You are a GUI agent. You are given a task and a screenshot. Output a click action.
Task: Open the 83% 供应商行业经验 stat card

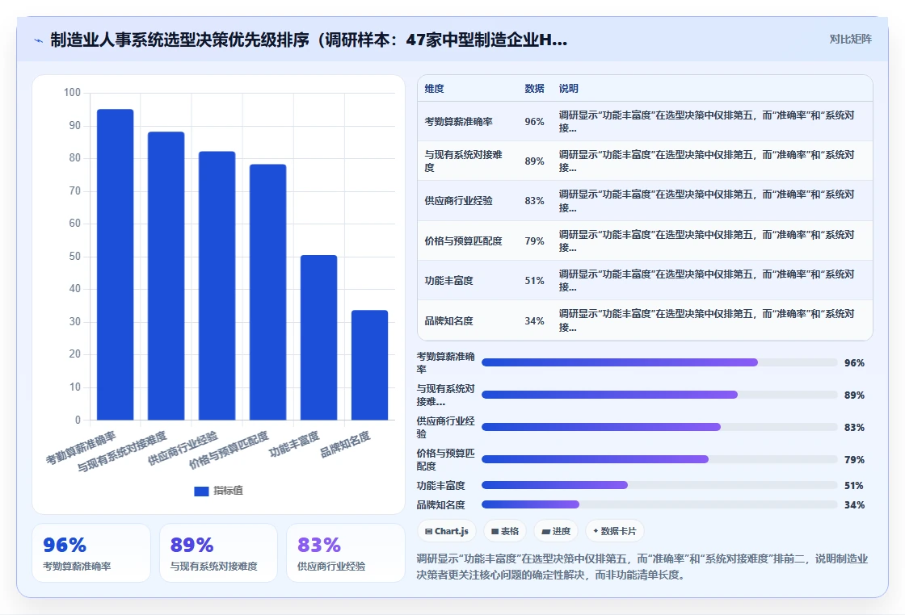pos(346,553)
